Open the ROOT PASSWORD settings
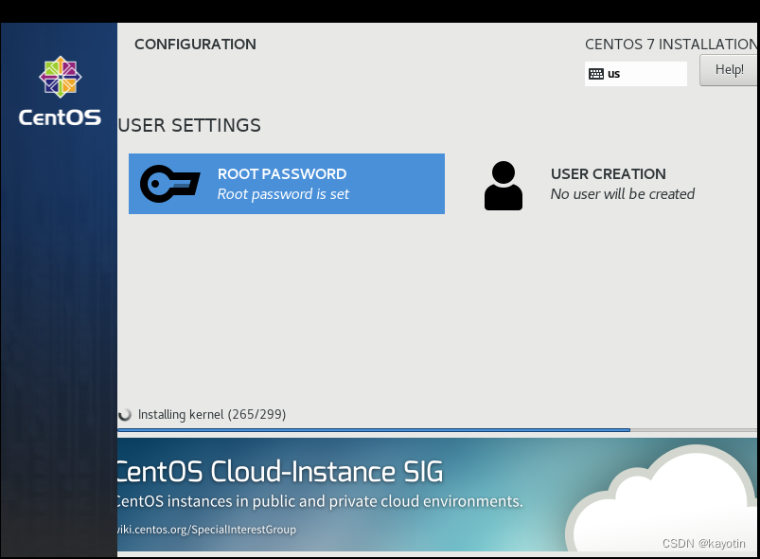Image resolution: width=760 pixels, height=559 pixels. pos(287,184)
